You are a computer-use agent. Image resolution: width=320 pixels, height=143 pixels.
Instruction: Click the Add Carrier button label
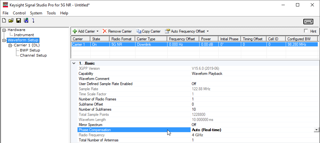(x=86, y=31)
